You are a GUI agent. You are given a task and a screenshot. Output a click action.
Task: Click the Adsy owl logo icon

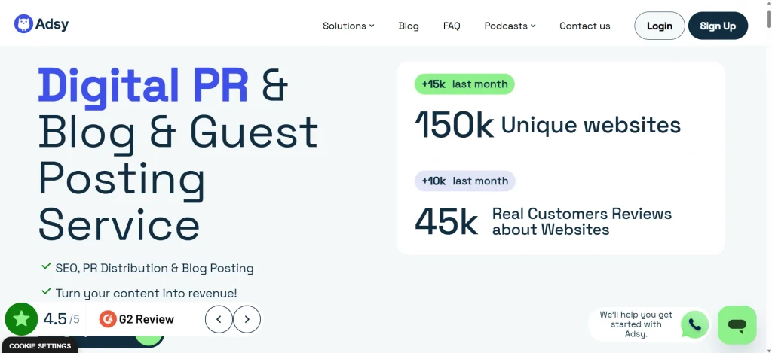pyautogui.click(x=23, y=23)
